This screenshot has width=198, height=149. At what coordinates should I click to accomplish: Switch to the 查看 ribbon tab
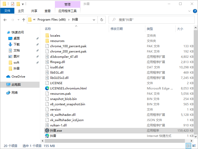[x=48, y=11]
